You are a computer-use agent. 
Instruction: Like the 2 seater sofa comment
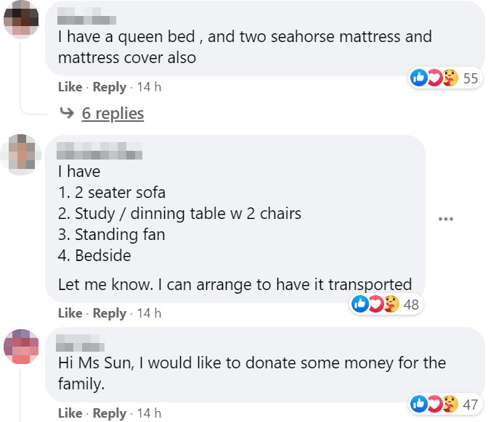pyautogui.click(x=70, y=313)
